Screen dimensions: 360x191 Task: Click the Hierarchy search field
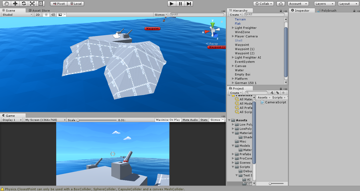click(x=265, y=15)
